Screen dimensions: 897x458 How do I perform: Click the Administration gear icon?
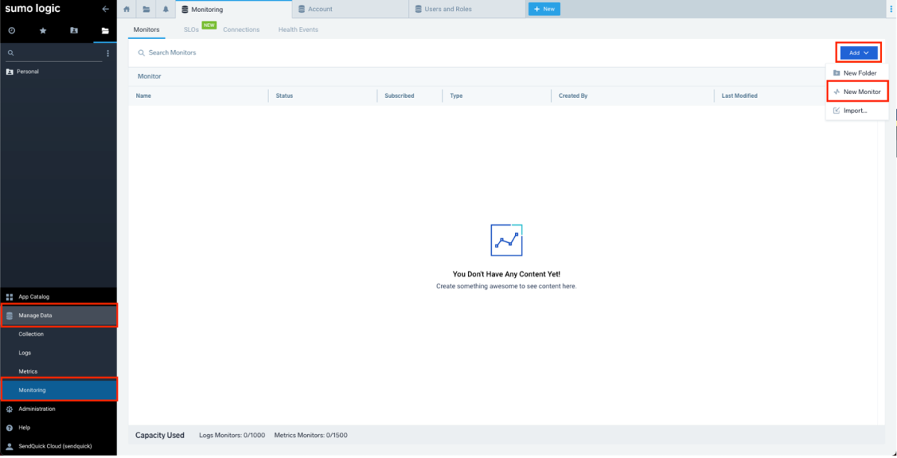[10, 409]
